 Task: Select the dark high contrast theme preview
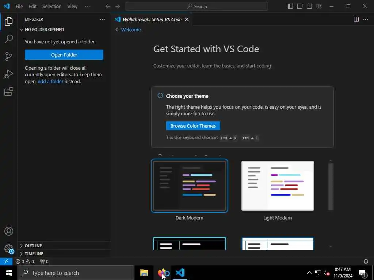[x=190, y=243]
